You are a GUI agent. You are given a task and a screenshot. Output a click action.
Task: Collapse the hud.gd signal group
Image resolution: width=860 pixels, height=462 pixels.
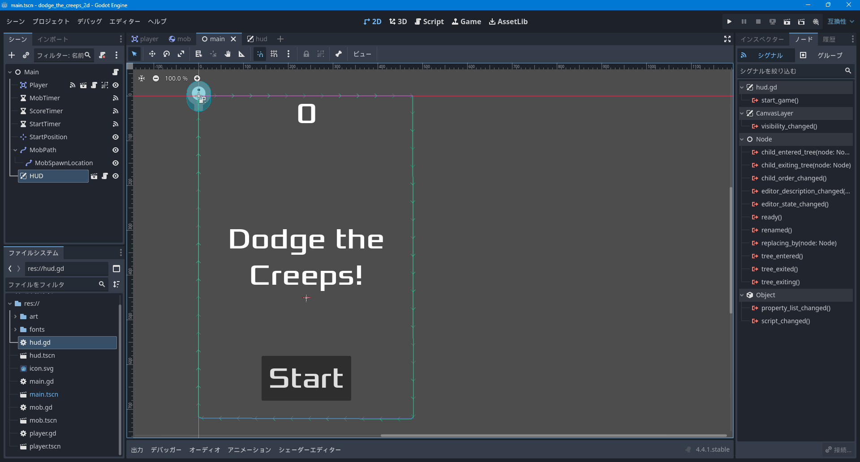pyautogui.click(x=742, y=87)
